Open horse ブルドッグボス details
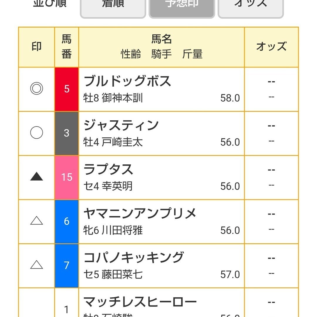Viewport: 317px width, 317px height. [x=127, y=81]
